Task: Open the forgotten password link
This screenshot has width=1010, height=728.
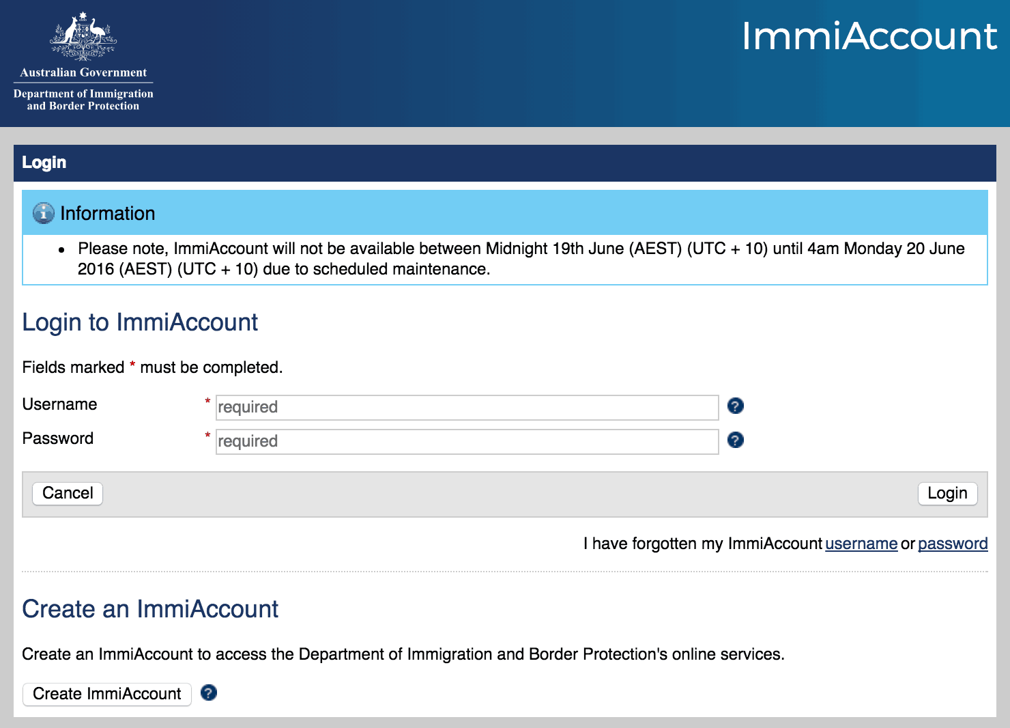Action: pyautogui.click(x=953, y=544)
